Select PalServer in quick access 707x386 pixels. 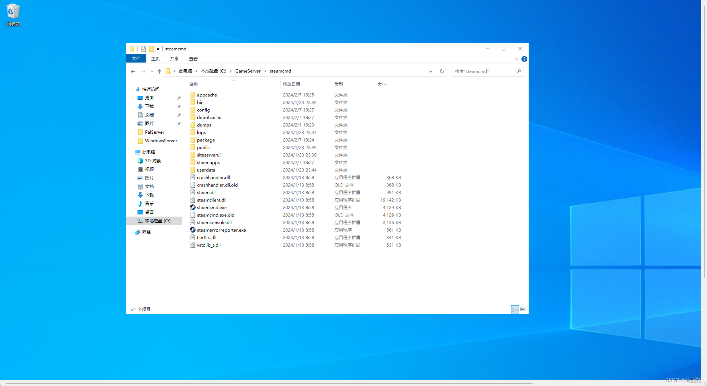[x=155, y=132]
